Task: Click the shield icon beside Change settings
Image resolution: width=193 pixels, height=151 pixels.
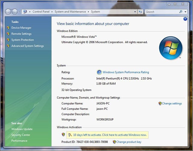Action: 160,103
